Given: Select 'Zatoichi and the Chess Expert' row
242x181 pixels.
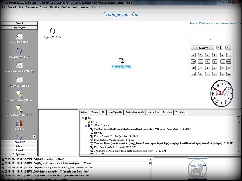Looking at the screenshot, I should 130,151.
